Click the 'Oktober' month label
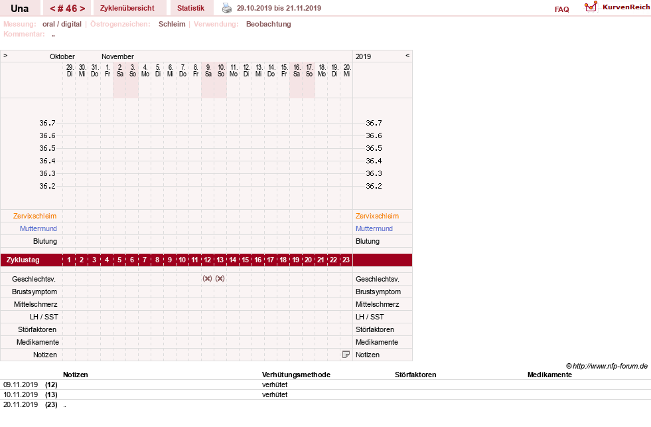Image resolution: width=651 pixels, height=427 pixels. click(x=62, y=56)
